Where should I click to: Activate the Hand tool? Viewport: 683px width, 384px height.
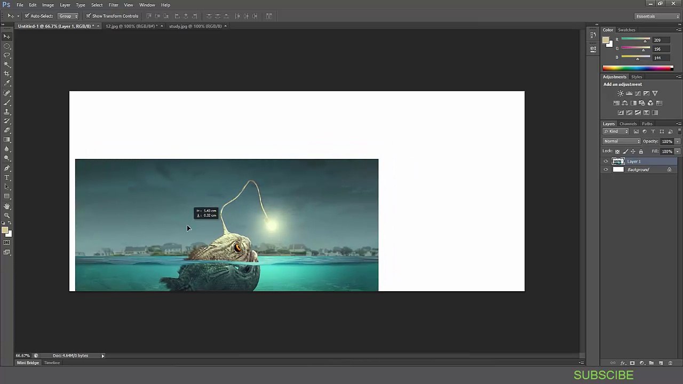pos(7,206)
